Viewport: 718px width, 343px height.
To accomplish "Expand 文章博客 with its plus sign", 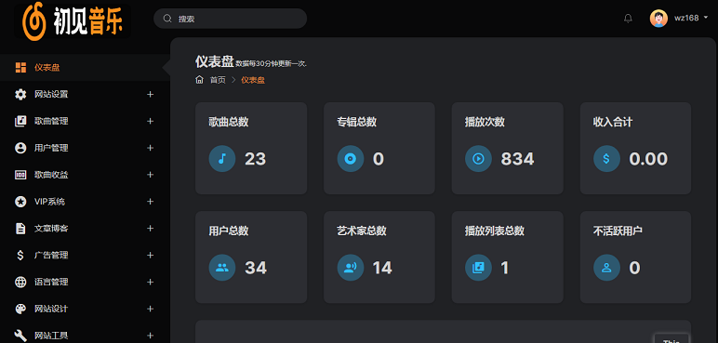I will coord(150,229).
